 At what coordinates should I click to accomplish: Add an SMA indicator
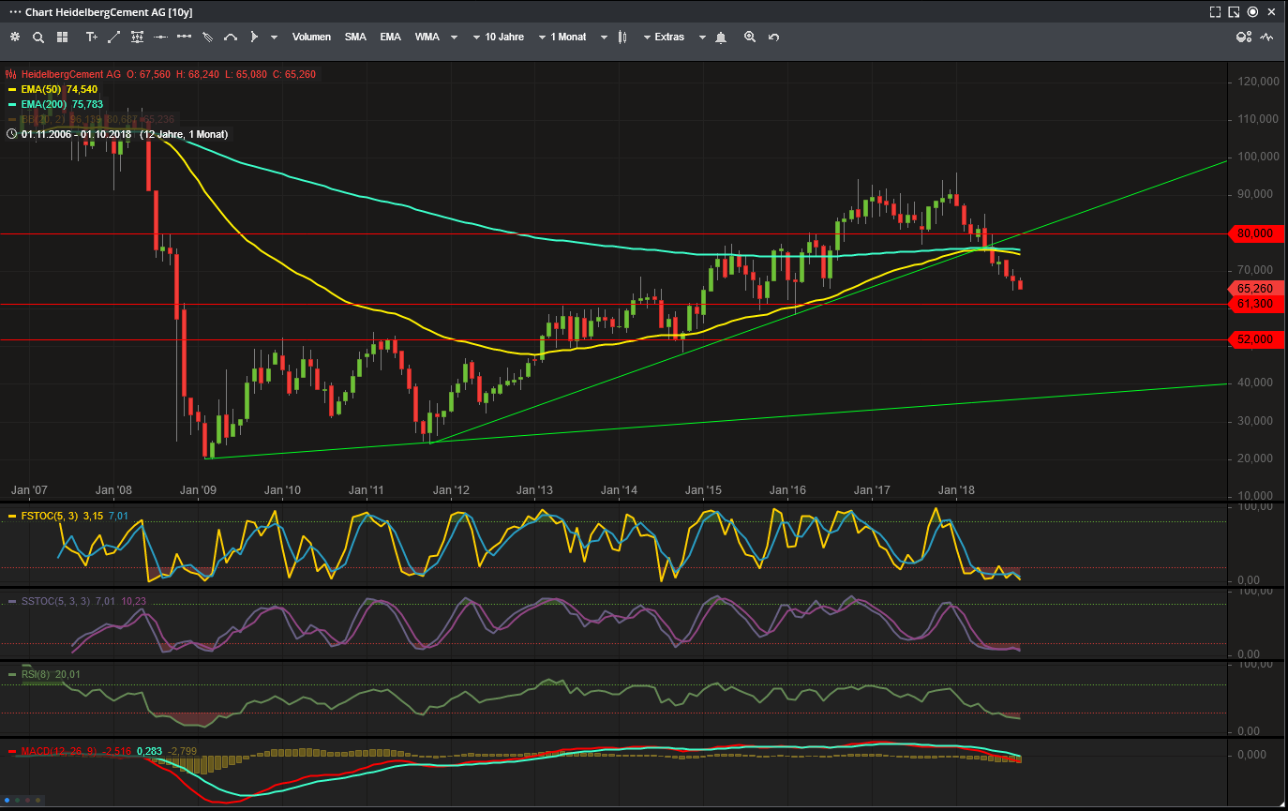point(355,37)
